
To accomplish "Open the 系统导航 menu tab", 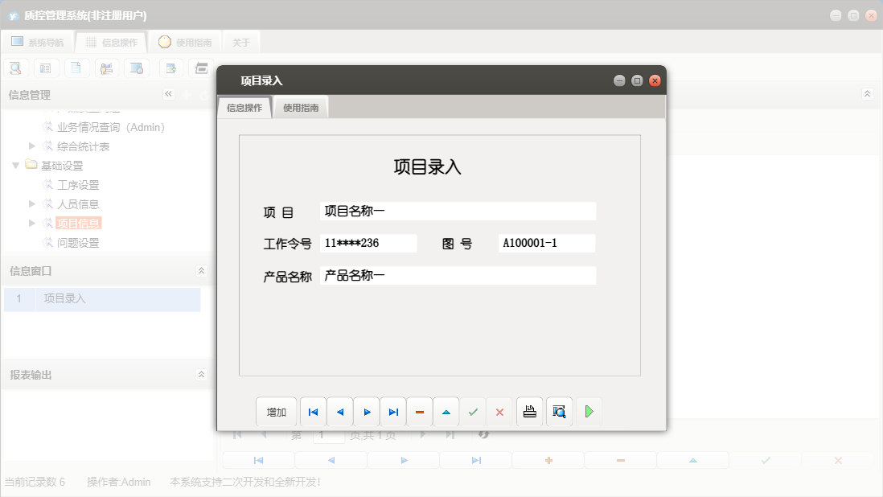I will click(37, 41).
